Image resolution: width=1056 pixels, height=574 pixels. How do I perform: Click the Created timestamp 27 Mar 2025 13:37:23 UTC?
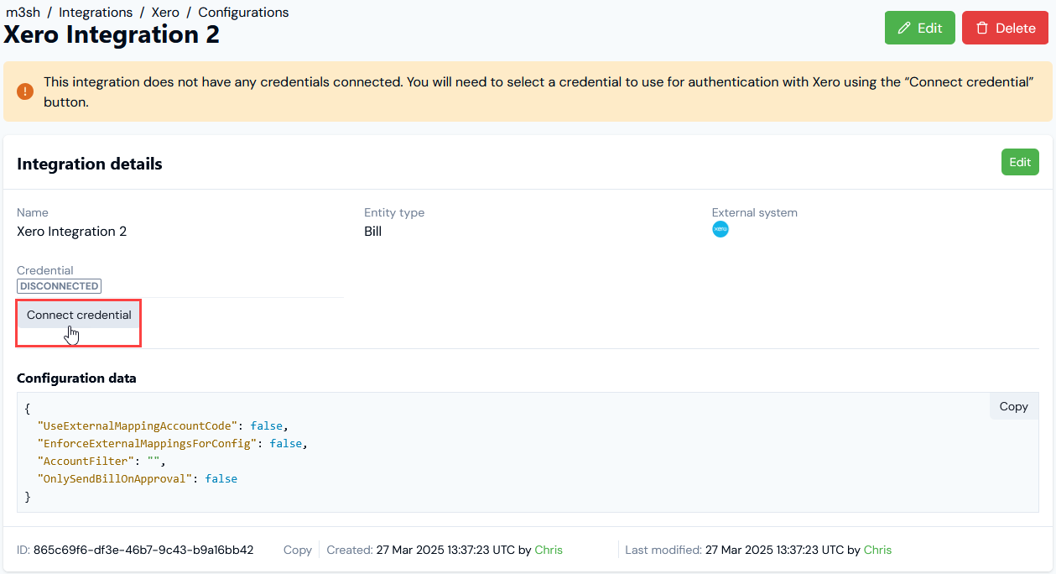[x=445, y=550]
